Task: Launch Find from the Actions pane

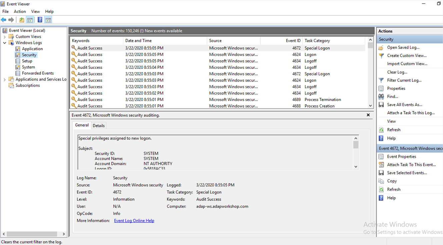Action: point(393,96)
